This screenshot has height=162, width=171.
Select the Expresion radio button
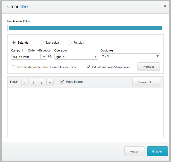(x=42, y=43)
